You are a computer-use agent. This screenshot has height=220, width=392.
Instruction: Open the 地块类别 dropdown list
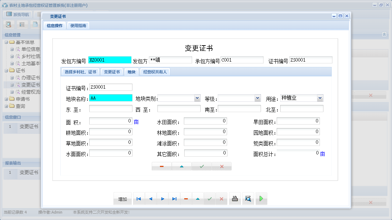coord(197,98)
